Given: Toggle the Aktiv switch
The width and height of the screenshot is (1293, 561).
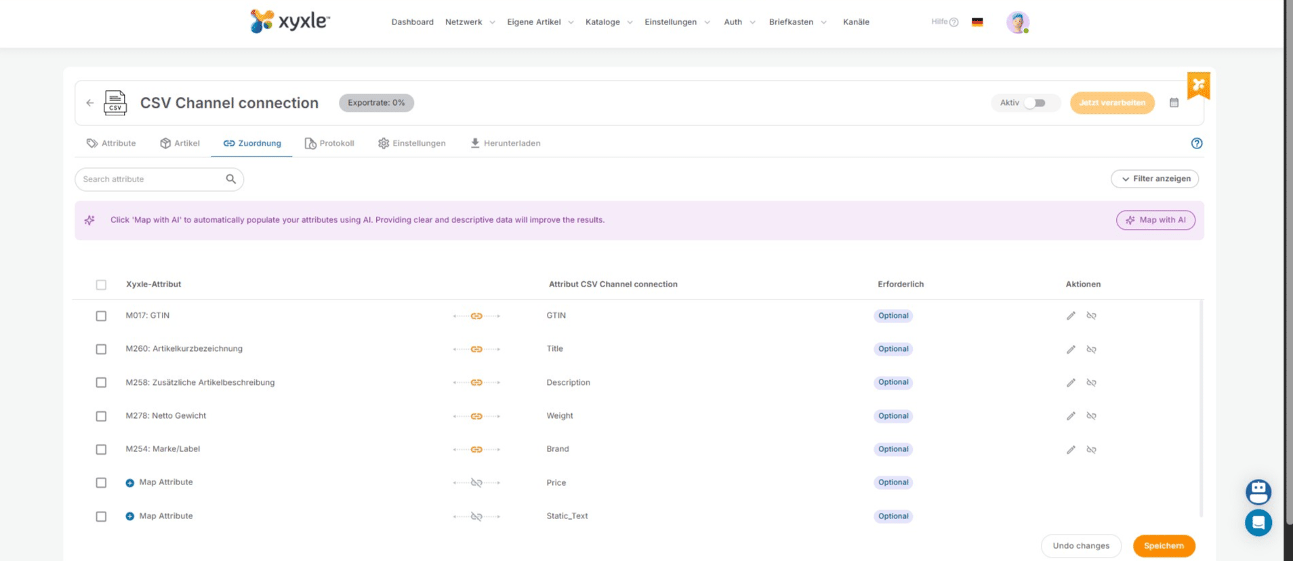Looking at the screenshot, I should click(1034, 103).
